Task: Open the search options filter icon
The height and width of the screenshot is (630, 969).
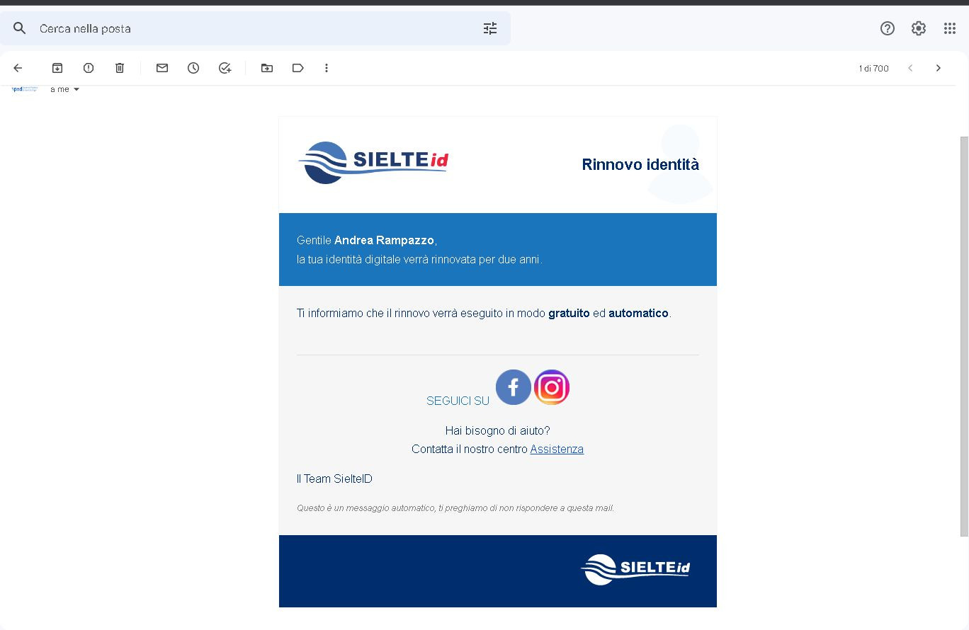Action: [x=490, y=28]
